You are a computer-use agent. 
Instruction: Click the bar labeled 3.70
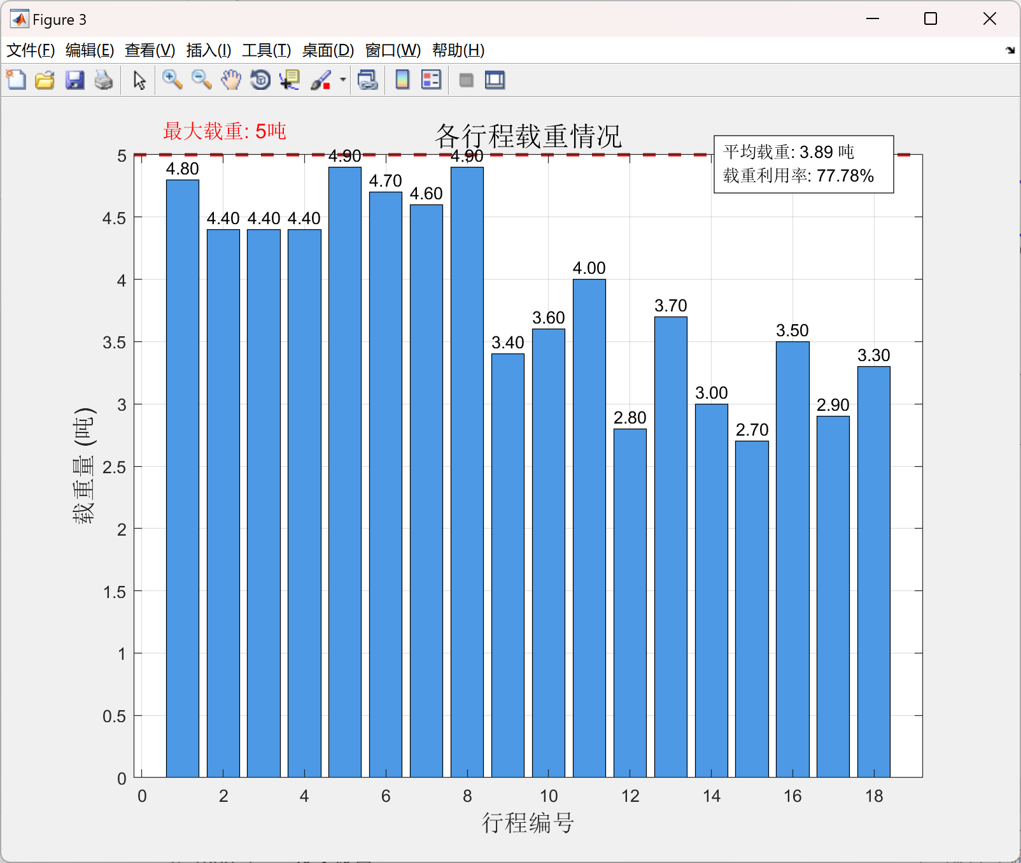click(671, 547)
